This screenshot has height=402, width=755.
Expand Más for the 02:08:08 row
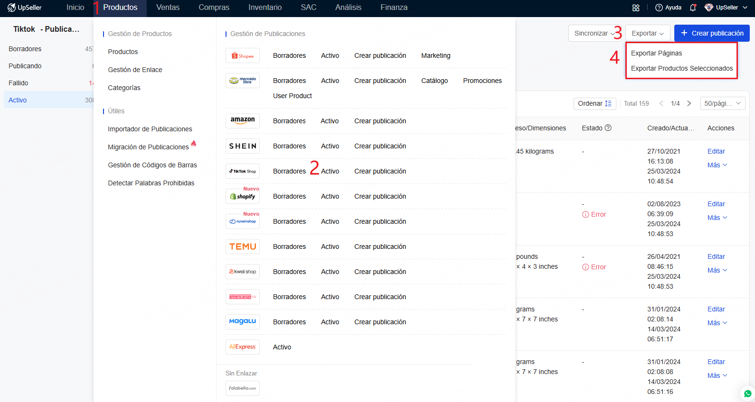(x=717, y=375)
